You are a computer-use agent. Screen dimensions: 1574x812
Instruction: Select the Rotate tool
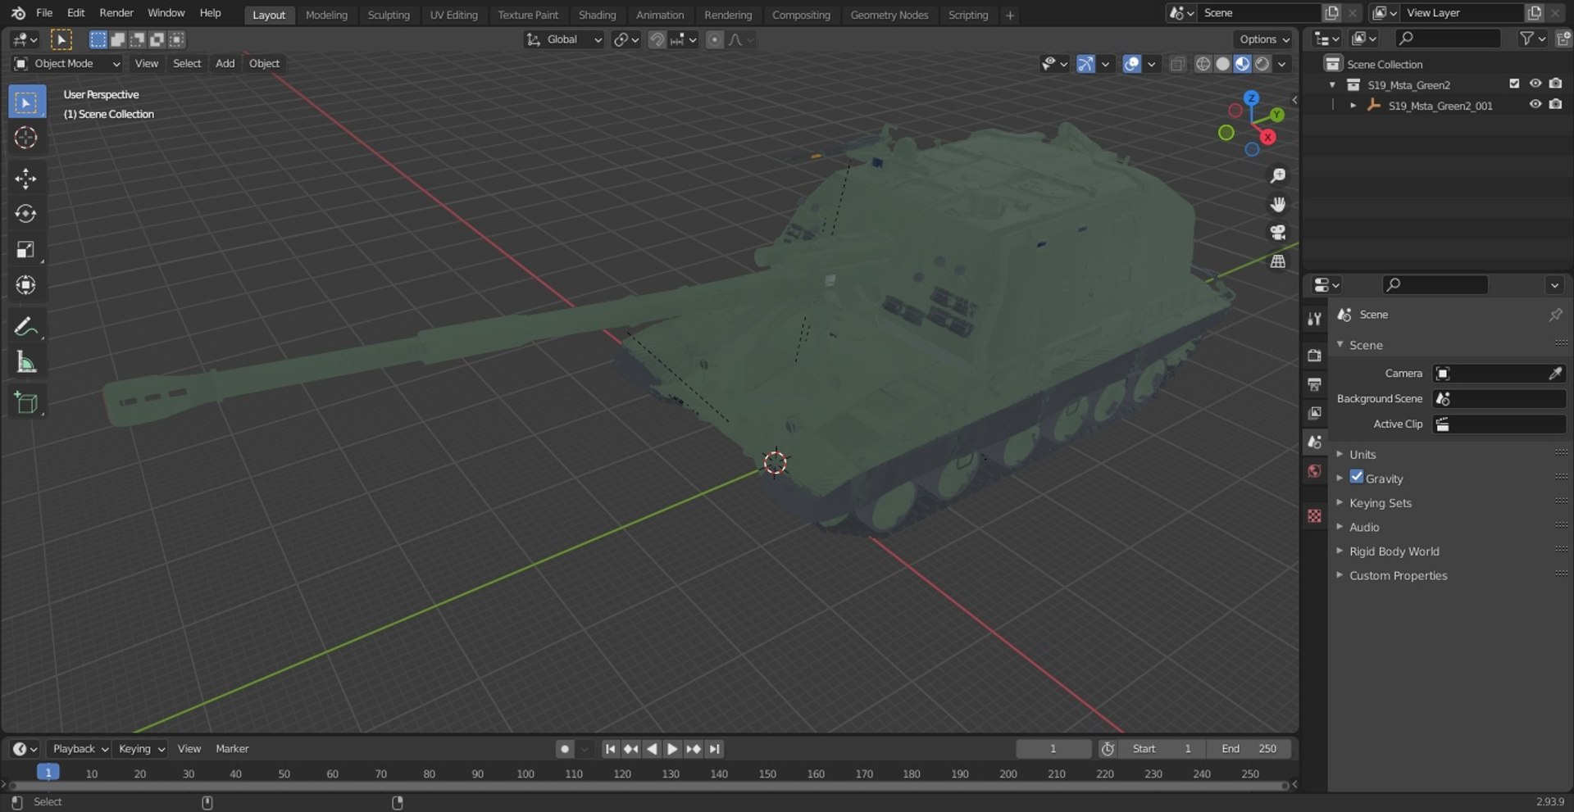pyautogui.click(x=26, y=214)
